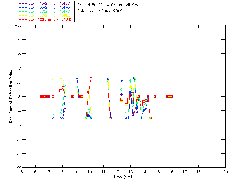Click the x-axis tick label 8
Screen dimensions: 232x186
click(63, 172)
